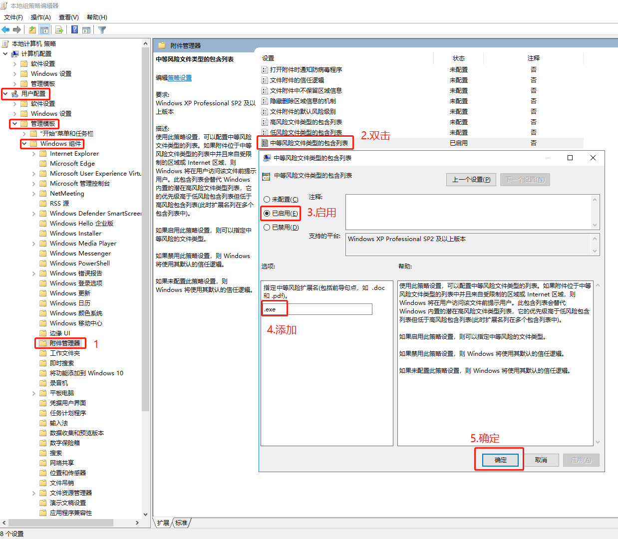Click the Help question-mark toolbar icon
The image size is (618, 539).
(74, 29)
